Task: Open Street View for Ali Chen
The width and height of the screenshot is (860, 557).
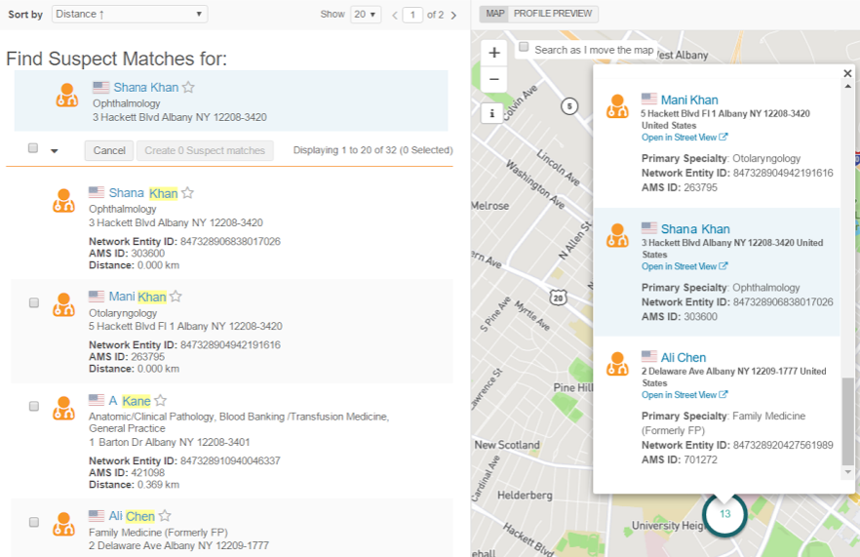Action: tap(684, 395)
